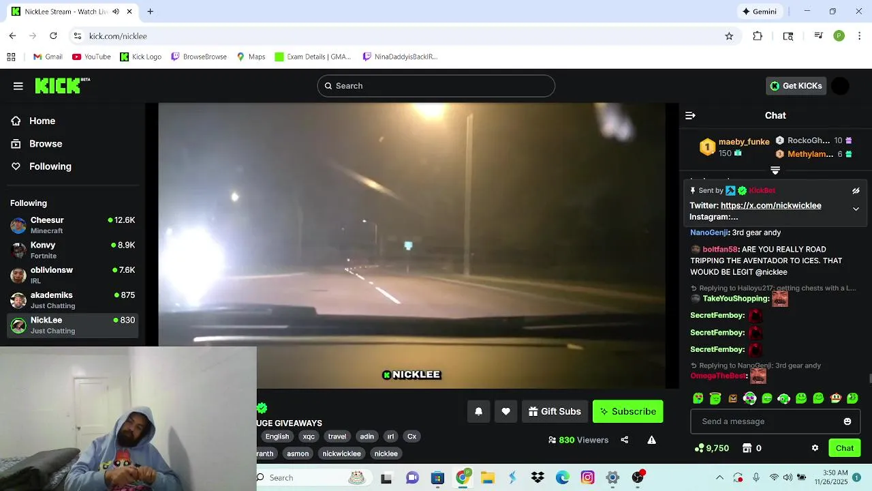Click NanoGenji username in chat
This screenshot has height=491, width=872.
click(x=709, y=233)
